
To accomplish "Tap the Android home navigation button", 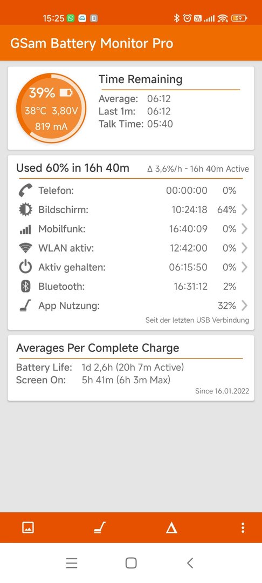I will (x=131, y=563).
